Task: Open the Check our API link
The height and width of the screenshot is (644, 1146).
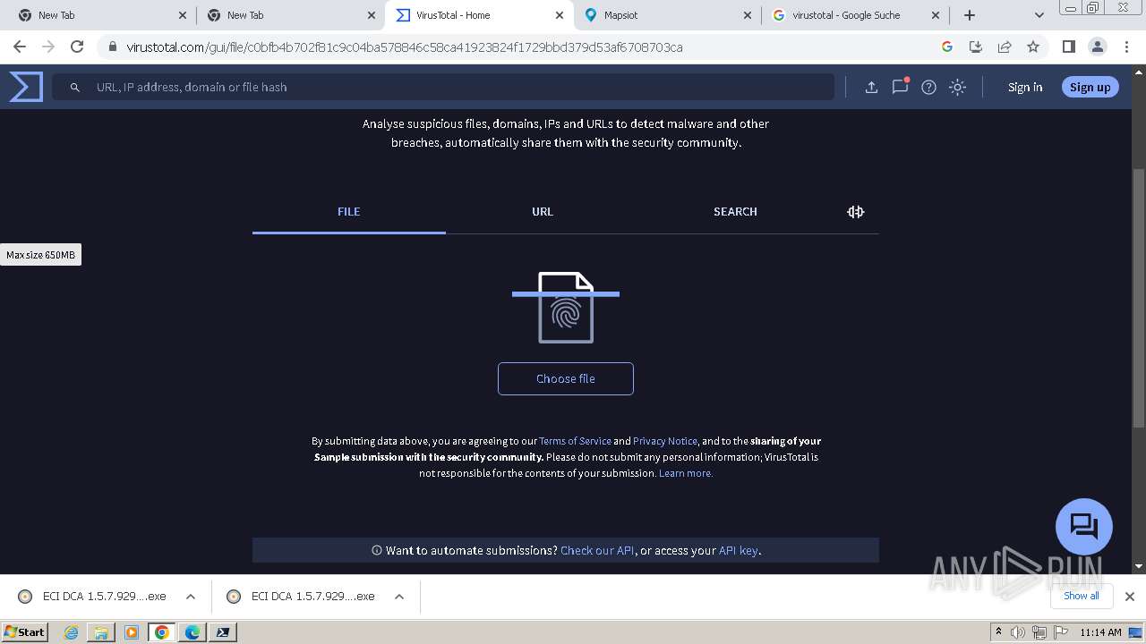Action: 597,550
